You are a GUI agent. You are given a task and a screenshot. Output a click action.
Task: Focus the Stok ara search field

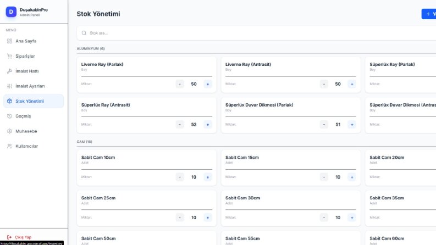tap(256, 33)
